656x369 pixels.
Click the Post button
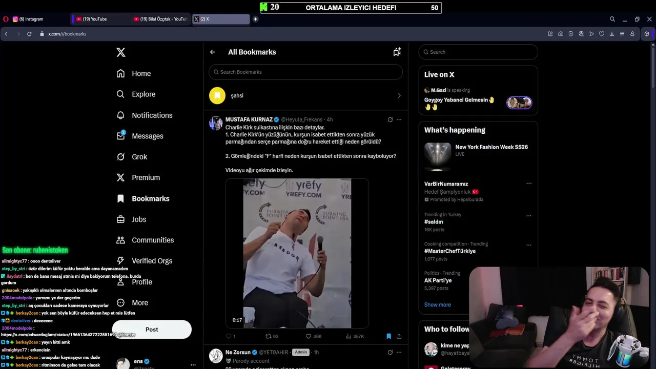coord(152,330)
